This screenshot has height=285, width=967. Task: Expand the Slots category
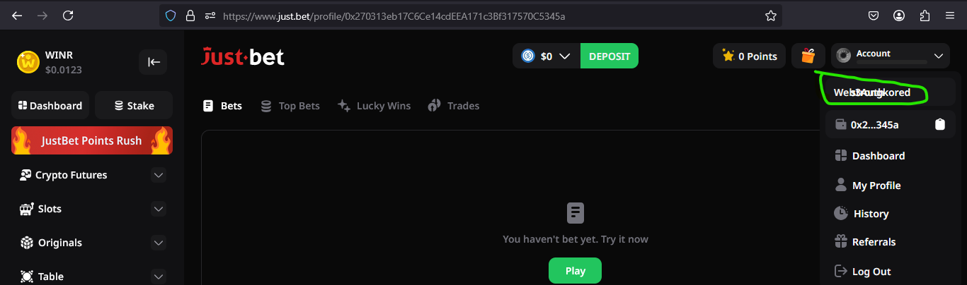tap(159, 209)
